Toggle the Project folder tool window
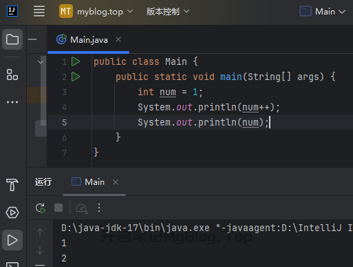This screenshot has width=353, height=267. [12, 39]
